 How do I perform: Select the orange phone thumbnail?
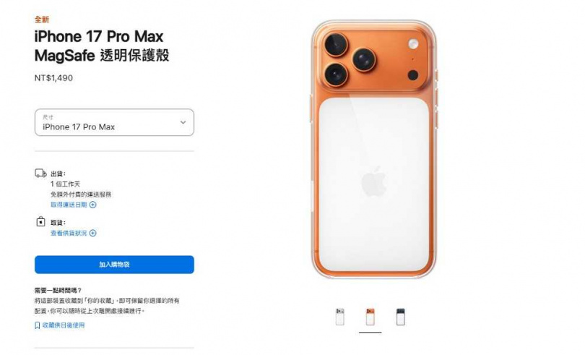(x=370, y=317)
